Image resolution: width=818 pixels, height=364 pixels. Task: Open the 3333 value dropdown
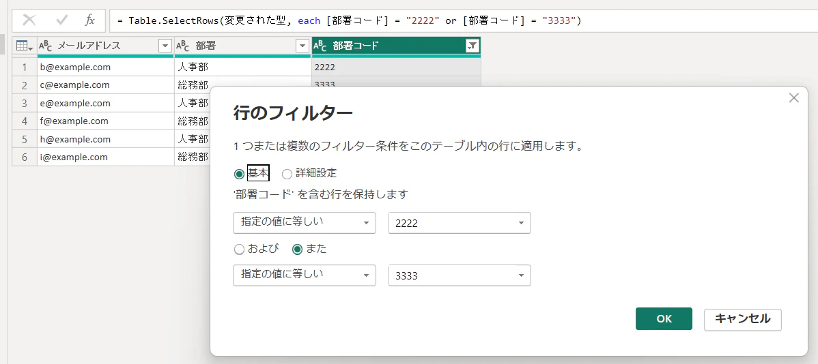coord(459,275)
